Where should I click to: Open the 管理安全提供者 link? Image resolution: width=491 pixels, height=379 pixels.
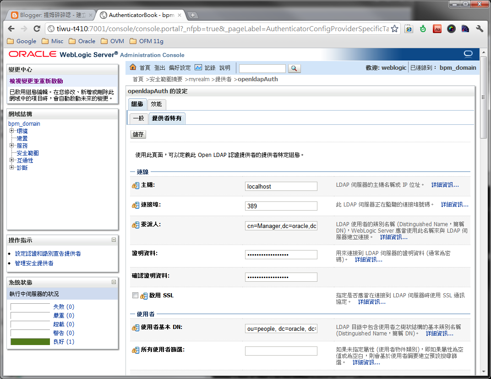point(34,263)
